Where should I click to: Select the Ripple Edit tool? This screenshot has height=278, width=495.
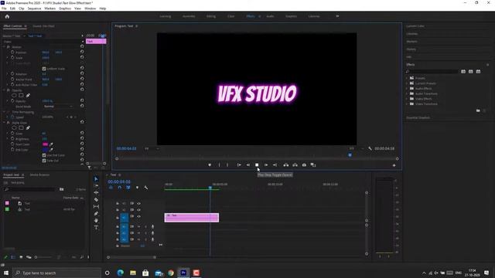tap(96, 192)
